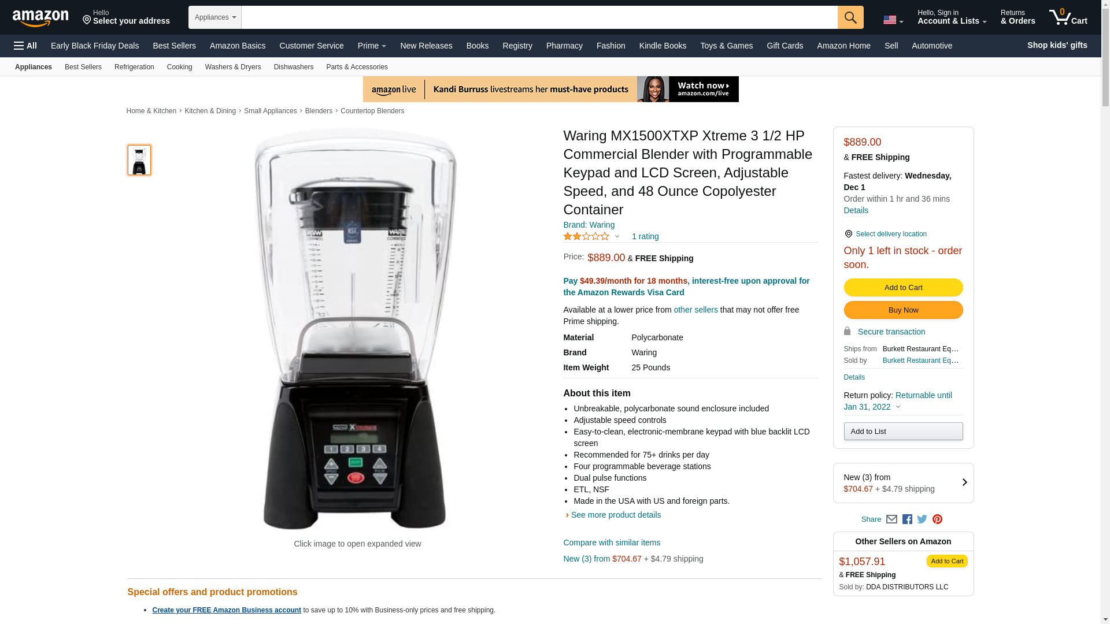Open the Appliances search category dropdown
Screen dimensions: 1110x624
215,17
